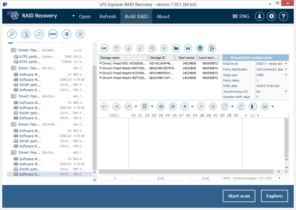Click the export arrow icon in RAID toolbar
Viewport: 296px width, 210px height.
(212, 48)
